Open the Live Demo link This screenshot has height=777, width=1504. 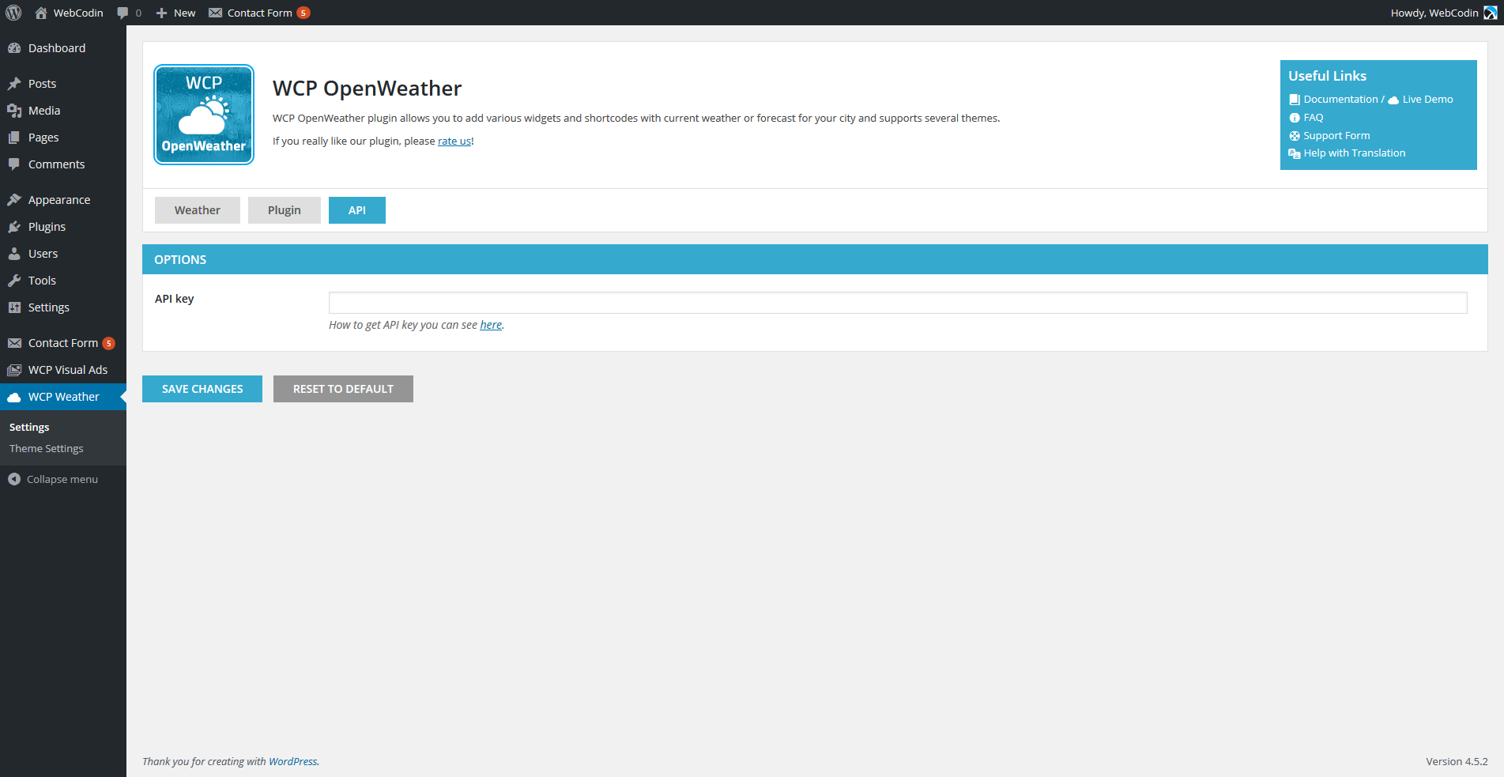(x=1427, y=100)
